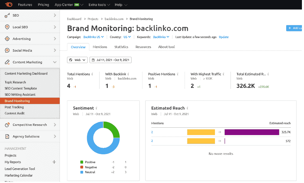Screen dimensions: 304x183
Task: Open Post Tracking tool
Action: tap(14, 107)
